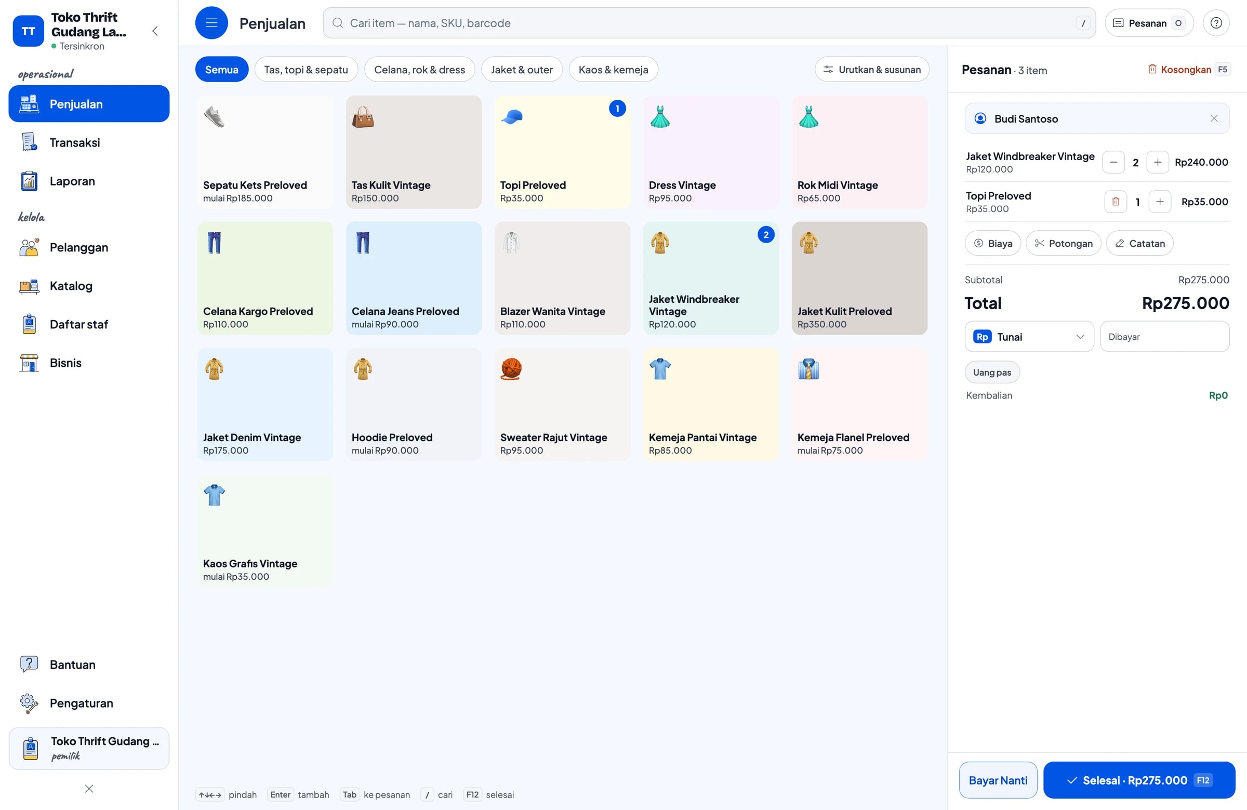
Task: Remove customer Budi Santoso
Action: [x=1214, y=118]
